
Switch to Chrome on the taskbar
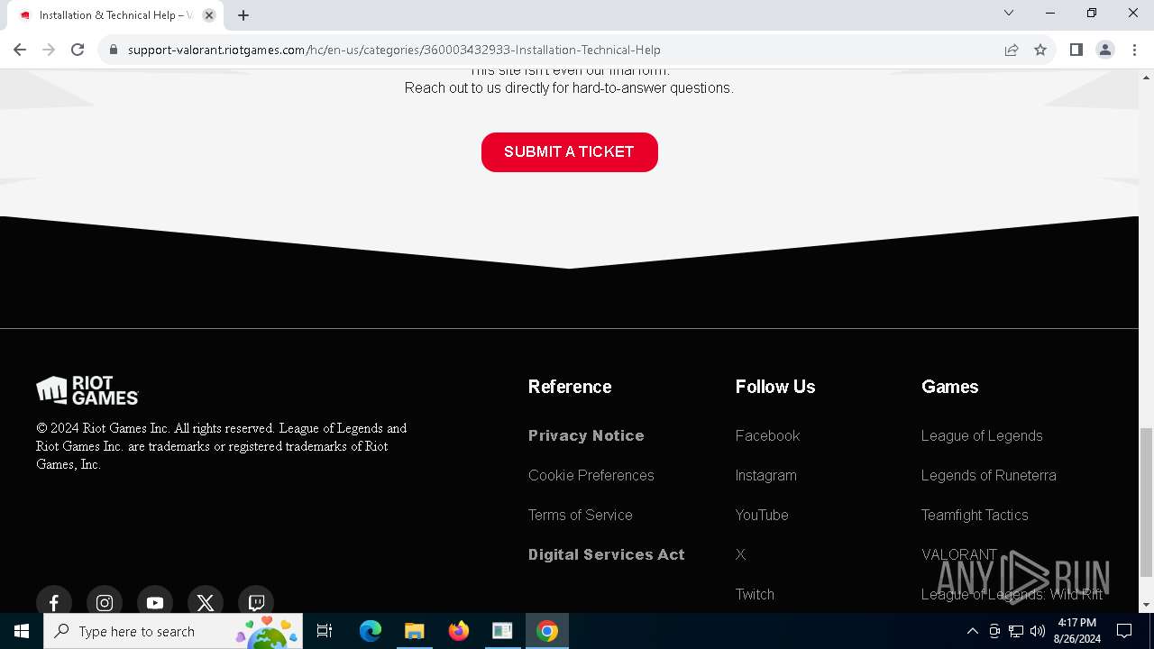click(547, 631)
